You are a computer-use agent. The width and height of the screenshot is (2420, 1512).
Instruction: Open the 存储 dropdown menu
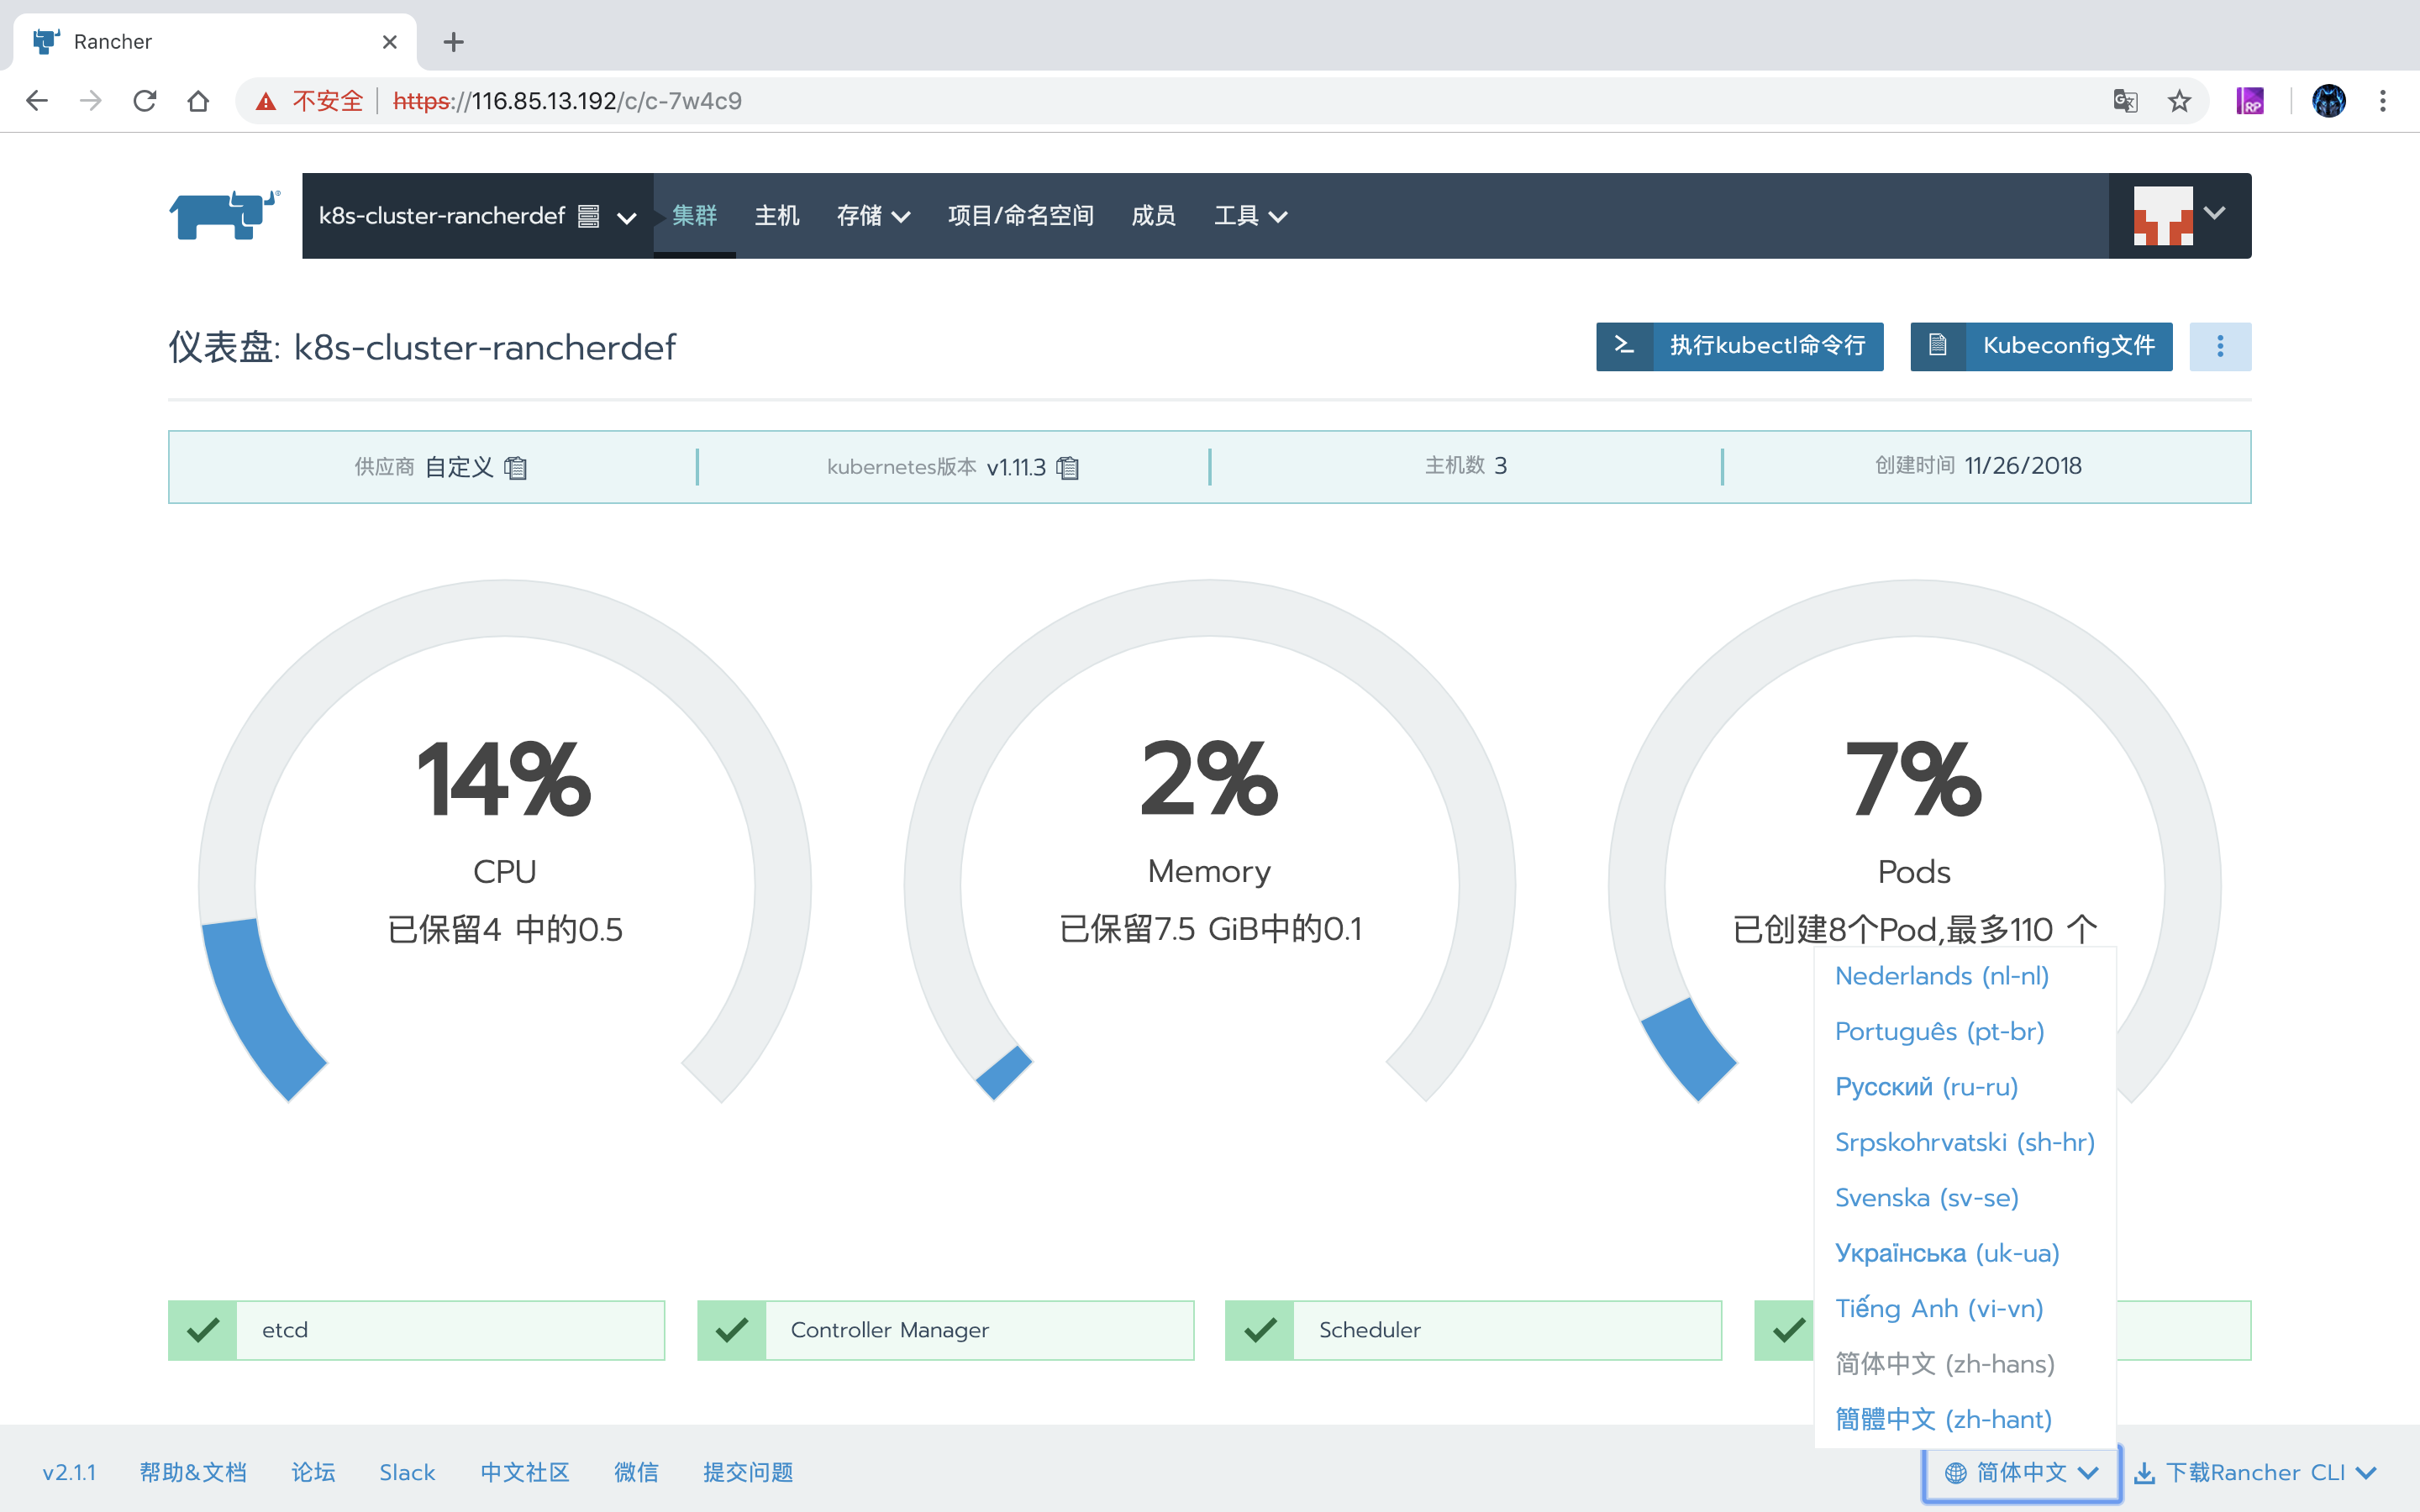pos(872,216)
